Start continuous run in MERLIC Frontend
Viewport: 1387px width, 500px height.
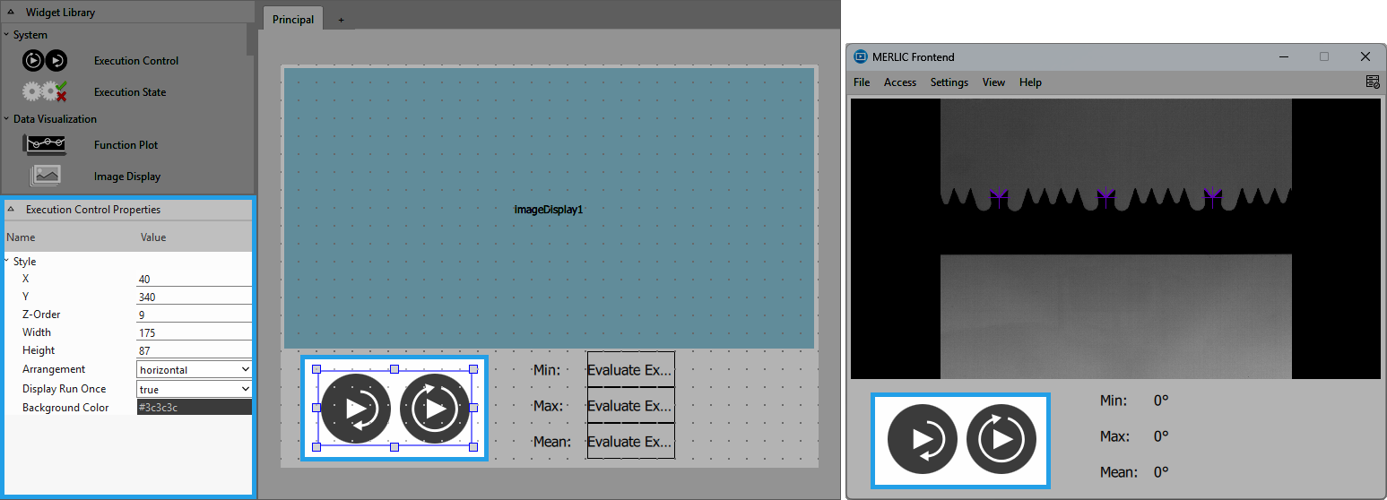tap(1001, 440)
